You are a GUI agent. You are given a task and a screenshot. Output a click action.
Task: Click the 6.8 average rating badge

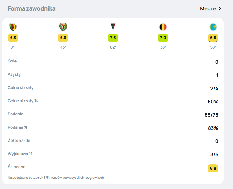pos(213,168)
